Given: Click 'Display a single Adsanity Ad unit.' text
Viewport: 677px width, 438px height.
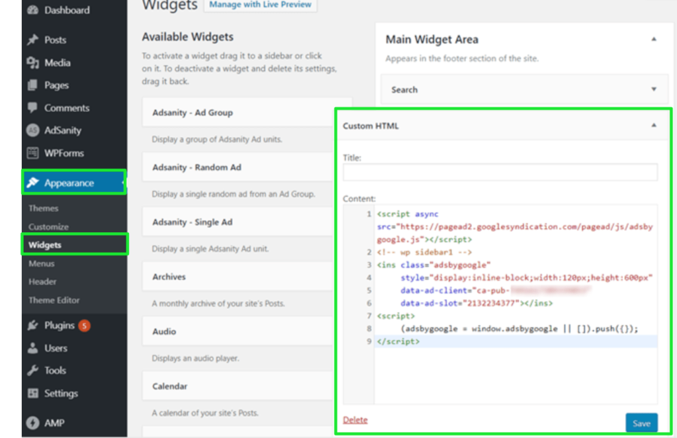Looking at the screenshot, I should pos(210,249).
